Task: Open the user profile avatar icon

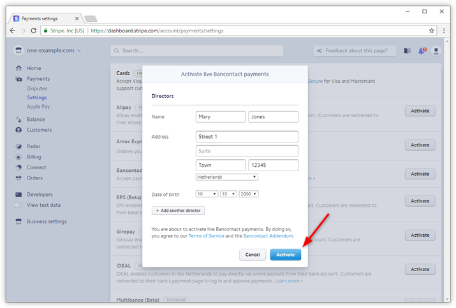Action: (x=436, y=51)
